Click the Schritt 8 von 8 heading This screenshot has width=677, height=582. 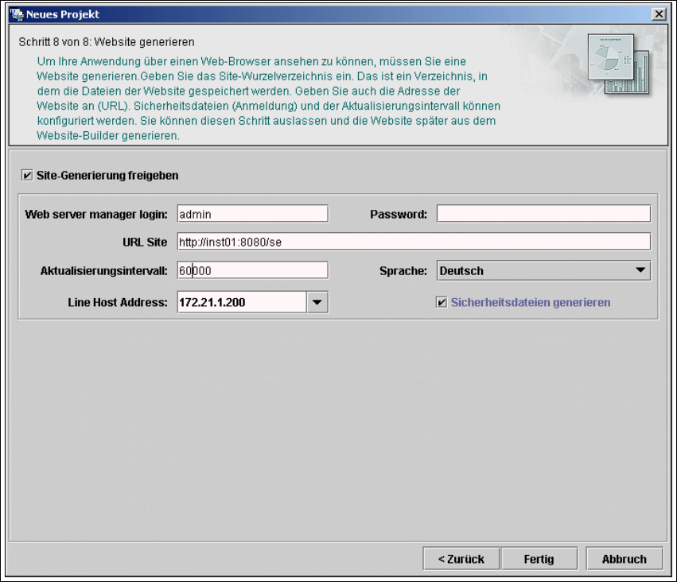[106, 41]
